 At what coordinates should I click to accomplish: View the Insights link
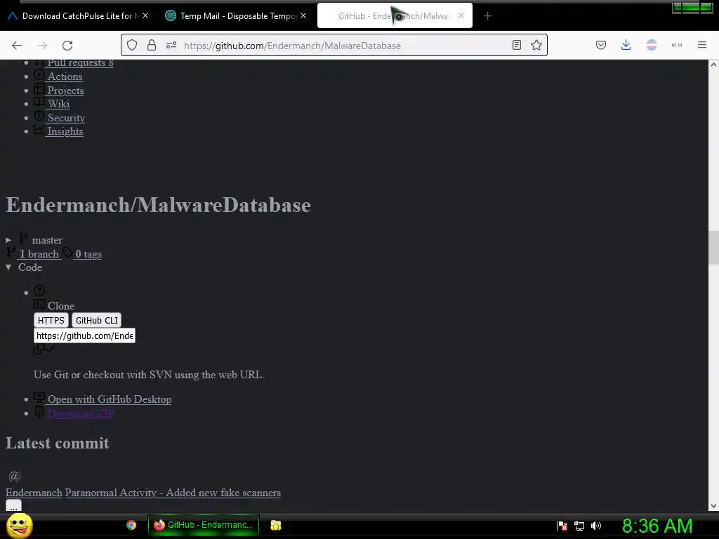[x=65, y=131]
